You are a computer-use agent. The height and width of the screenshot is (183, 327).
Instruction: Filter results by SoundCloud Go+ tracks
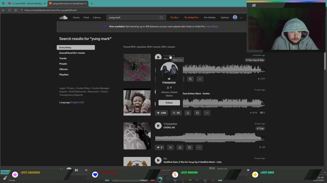click(72, 53)
